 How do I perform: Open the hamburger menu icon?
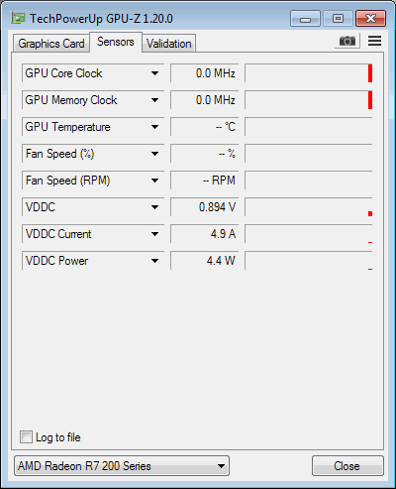point(374,41)
